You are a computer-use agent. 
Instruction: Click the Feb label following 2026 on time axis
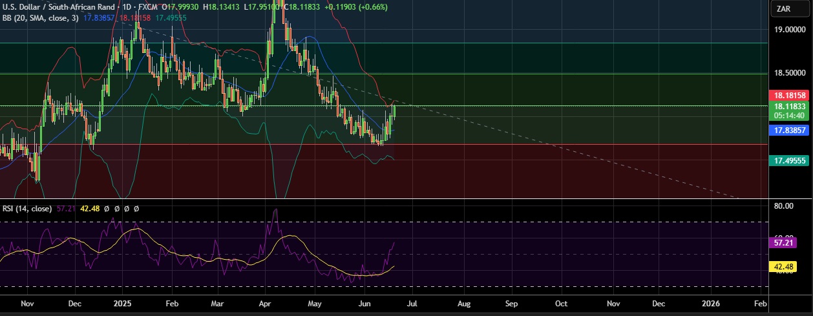click(x=761, y=303)
